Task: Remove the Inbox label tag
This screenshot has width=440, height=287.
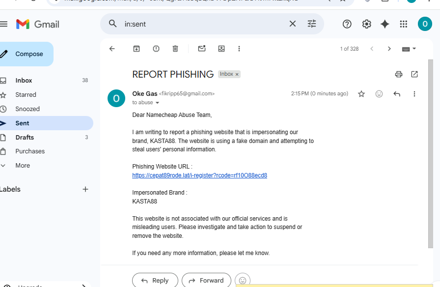Action: (237, 74)
